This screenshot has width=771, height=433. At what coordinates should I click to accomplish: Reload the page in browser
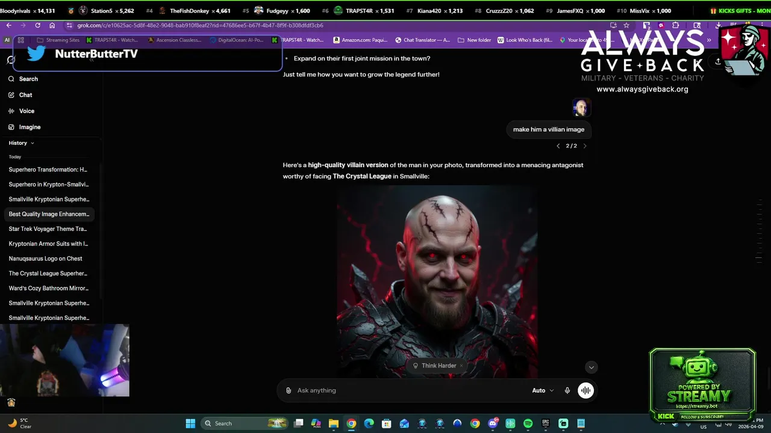point(37,25)
